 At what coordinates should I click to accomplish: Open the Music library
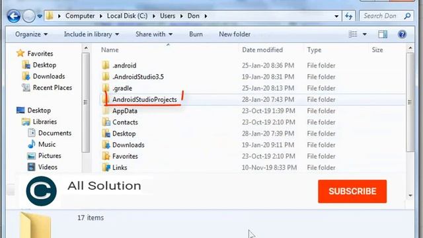coord(47,144)
